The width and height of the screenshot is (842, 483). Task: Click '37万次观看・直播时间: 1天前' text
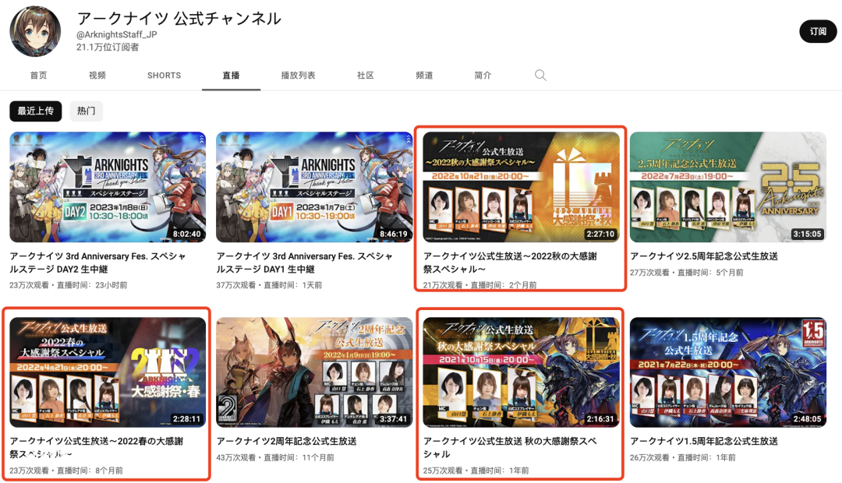[x=269, y=285]
